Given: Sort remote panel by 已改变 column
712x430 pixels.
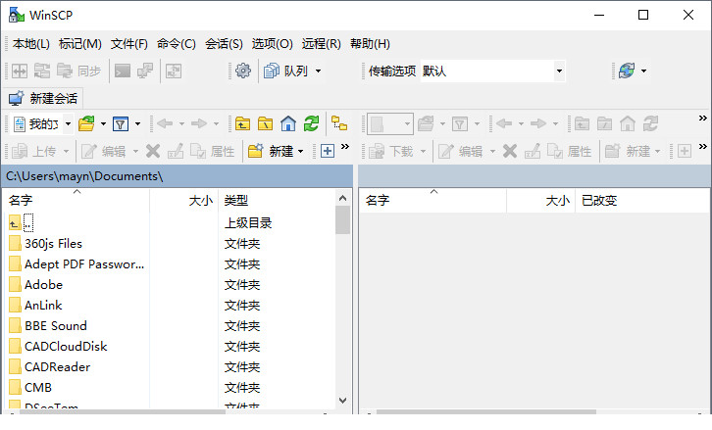Looking at the screenshot, I should click(642, 200).
